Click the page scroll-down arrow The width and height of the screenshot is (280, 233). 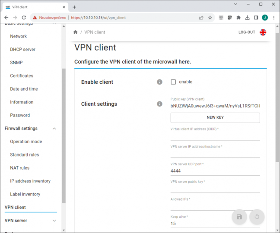[x=277, y=230]
